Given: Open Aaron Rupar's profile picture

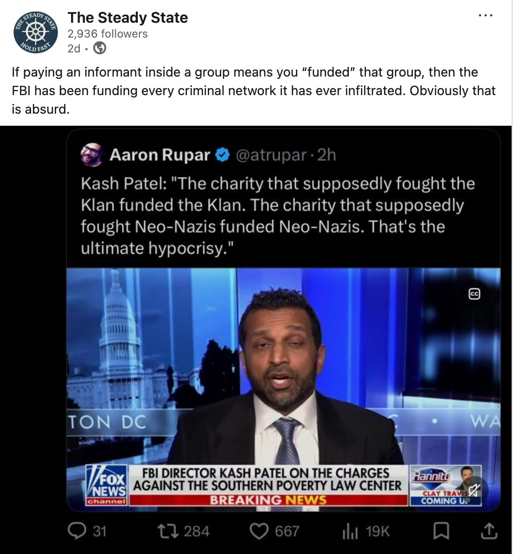Looking at the screenshot, I should coord(92,155).
